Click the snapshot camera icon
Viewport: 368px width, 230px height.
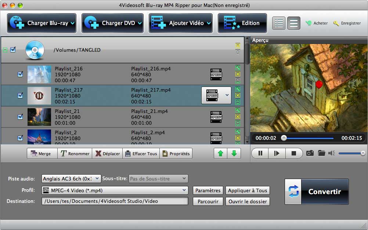(x=310, y=153)
